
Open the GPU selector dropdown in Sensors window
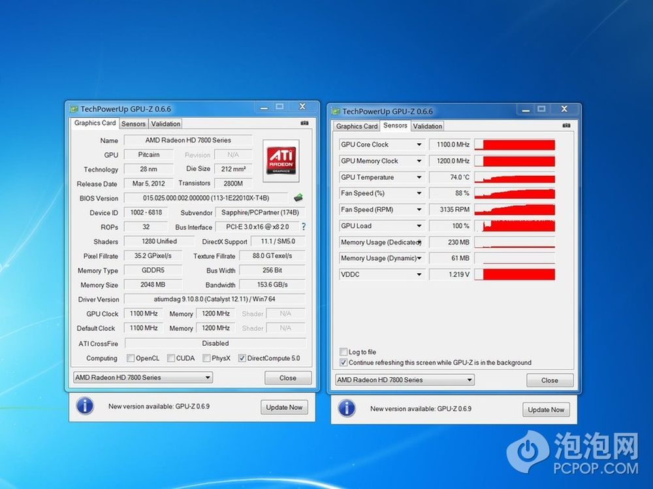pyautogui.click(x=405, y=380)
